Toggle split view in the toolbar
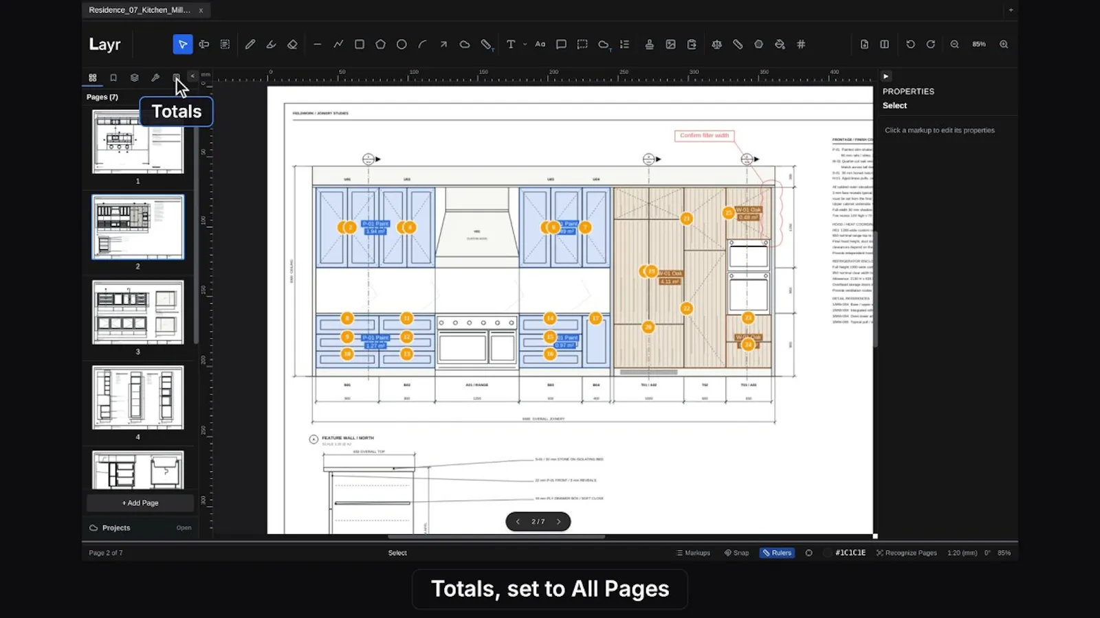Viewport: 1100px width, 618px height. (885, 44)
